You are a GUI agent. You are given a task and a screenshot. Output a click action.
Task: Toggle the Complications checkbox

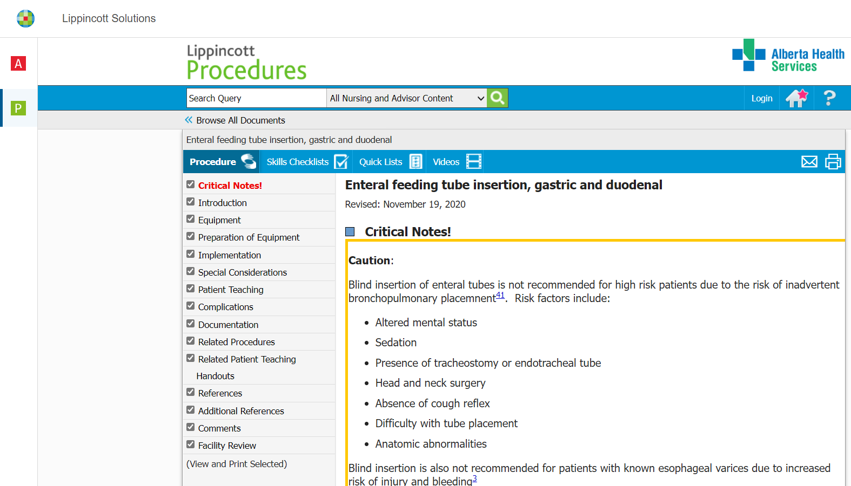pyautogui.click(x=191, y=306)
